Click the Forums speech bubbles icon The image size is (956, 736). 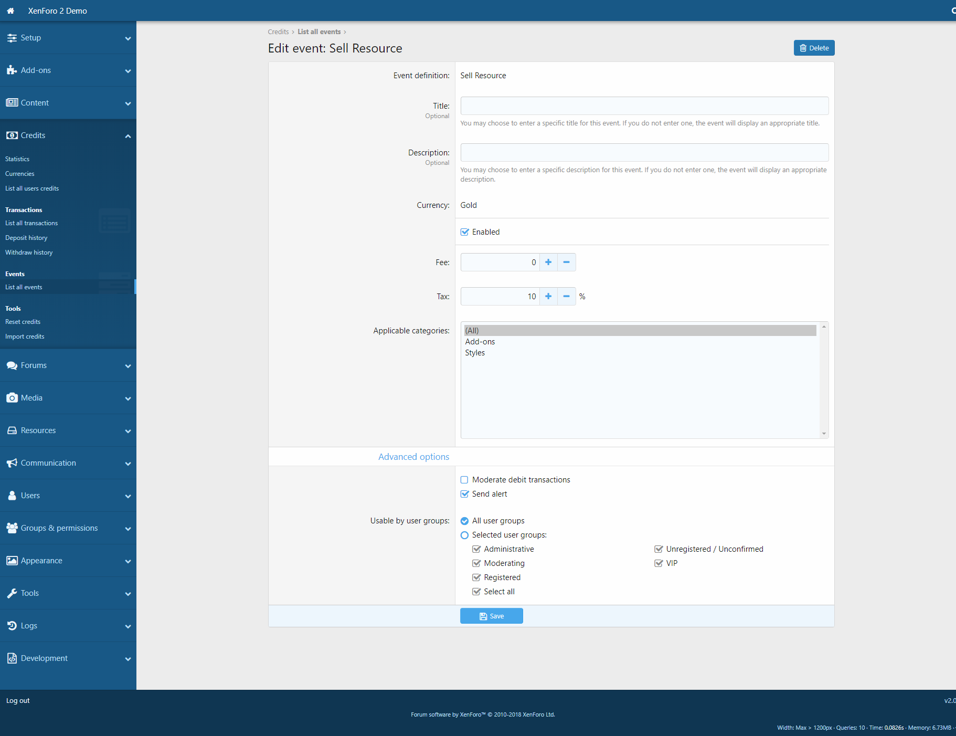12,365
